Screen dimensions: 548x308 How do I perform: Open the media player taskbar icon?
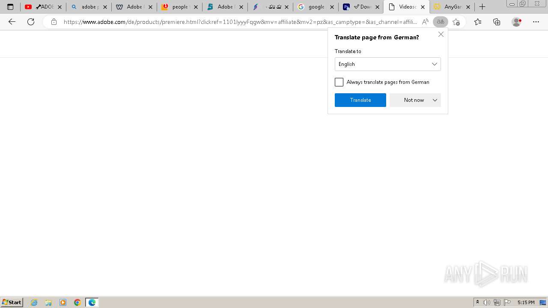(63, 302)
